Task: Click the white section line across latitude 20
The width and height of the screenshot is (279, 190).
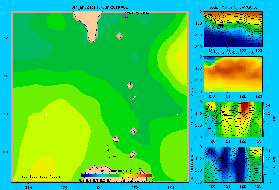Action: click(x=112, y=114)
